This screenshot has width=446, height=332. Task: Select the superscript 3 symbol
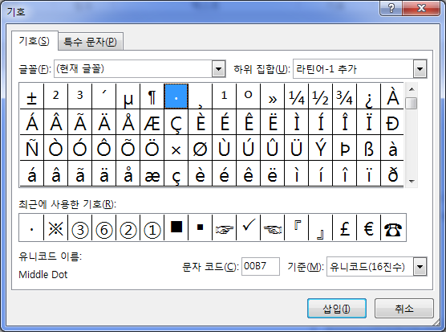click(x=79, y=96)
